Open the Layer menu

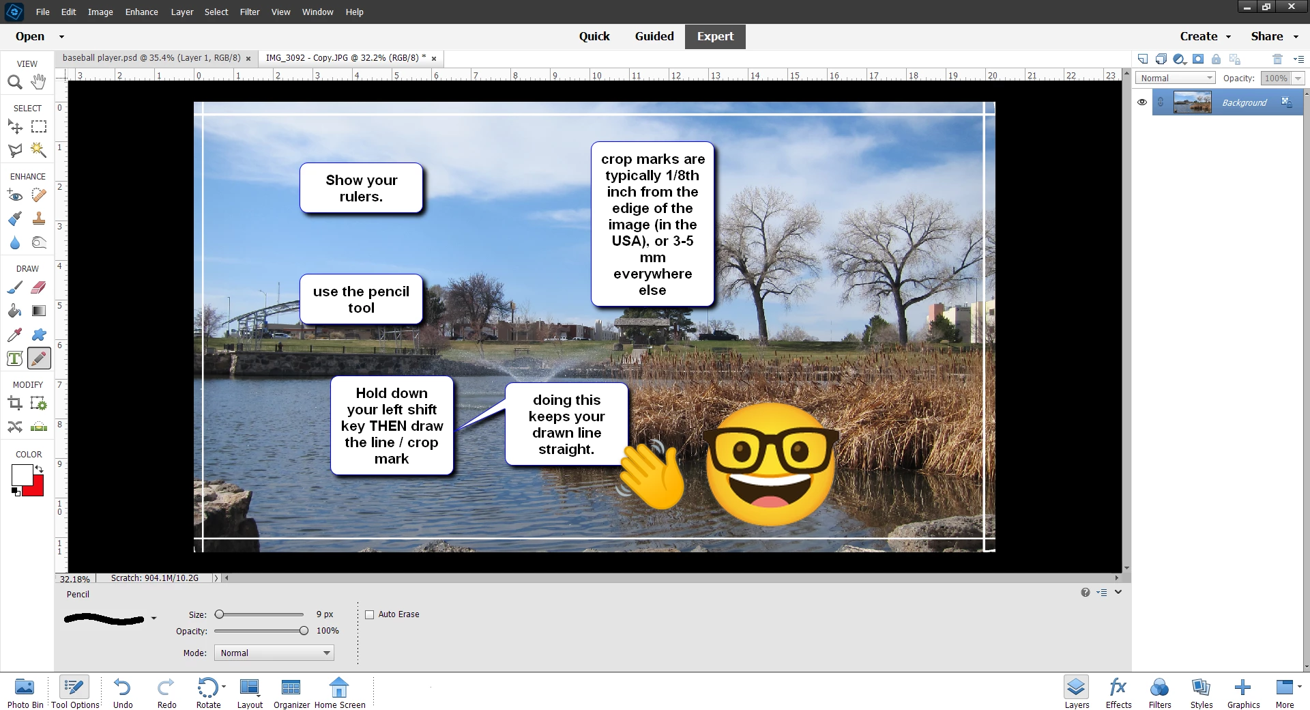coord(182,12)
